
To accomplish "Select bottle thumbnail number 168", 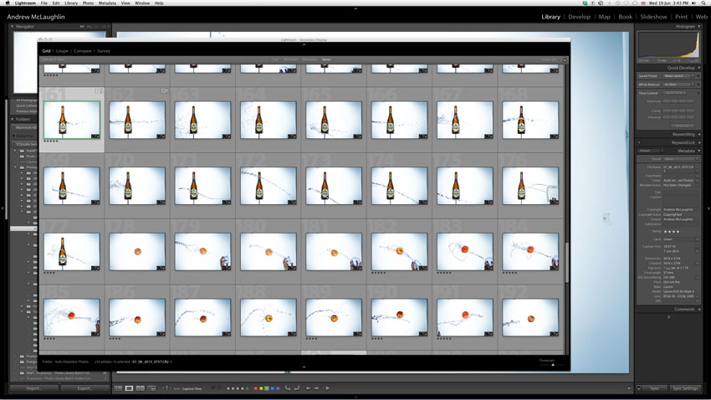I will click(530, 121).
